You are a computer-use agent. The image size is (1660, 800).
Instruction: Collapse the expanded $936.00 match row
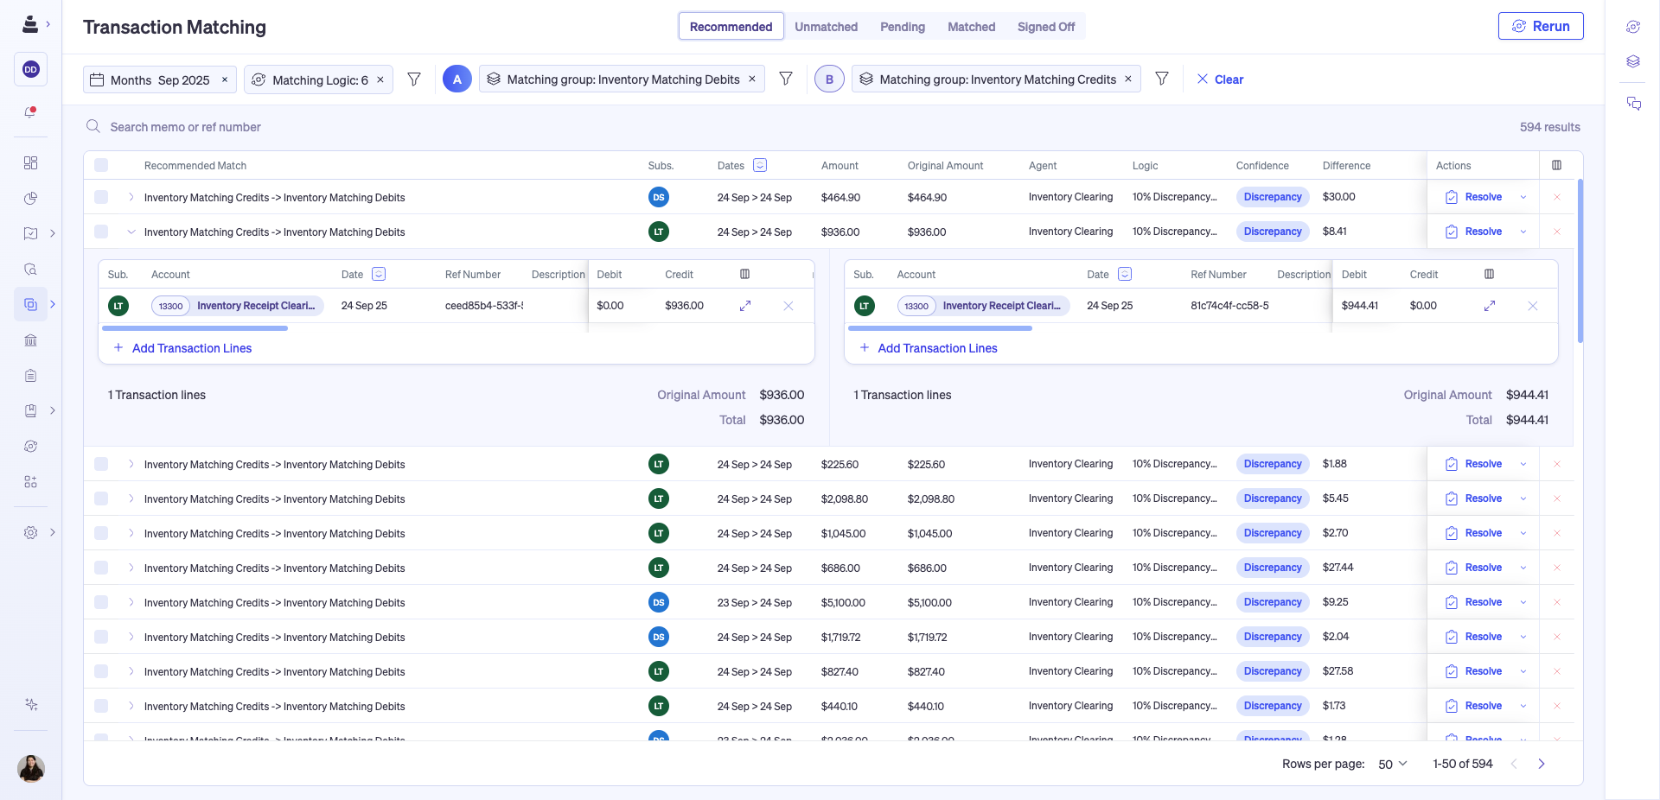pyautogui.click(x=131, y=232)
